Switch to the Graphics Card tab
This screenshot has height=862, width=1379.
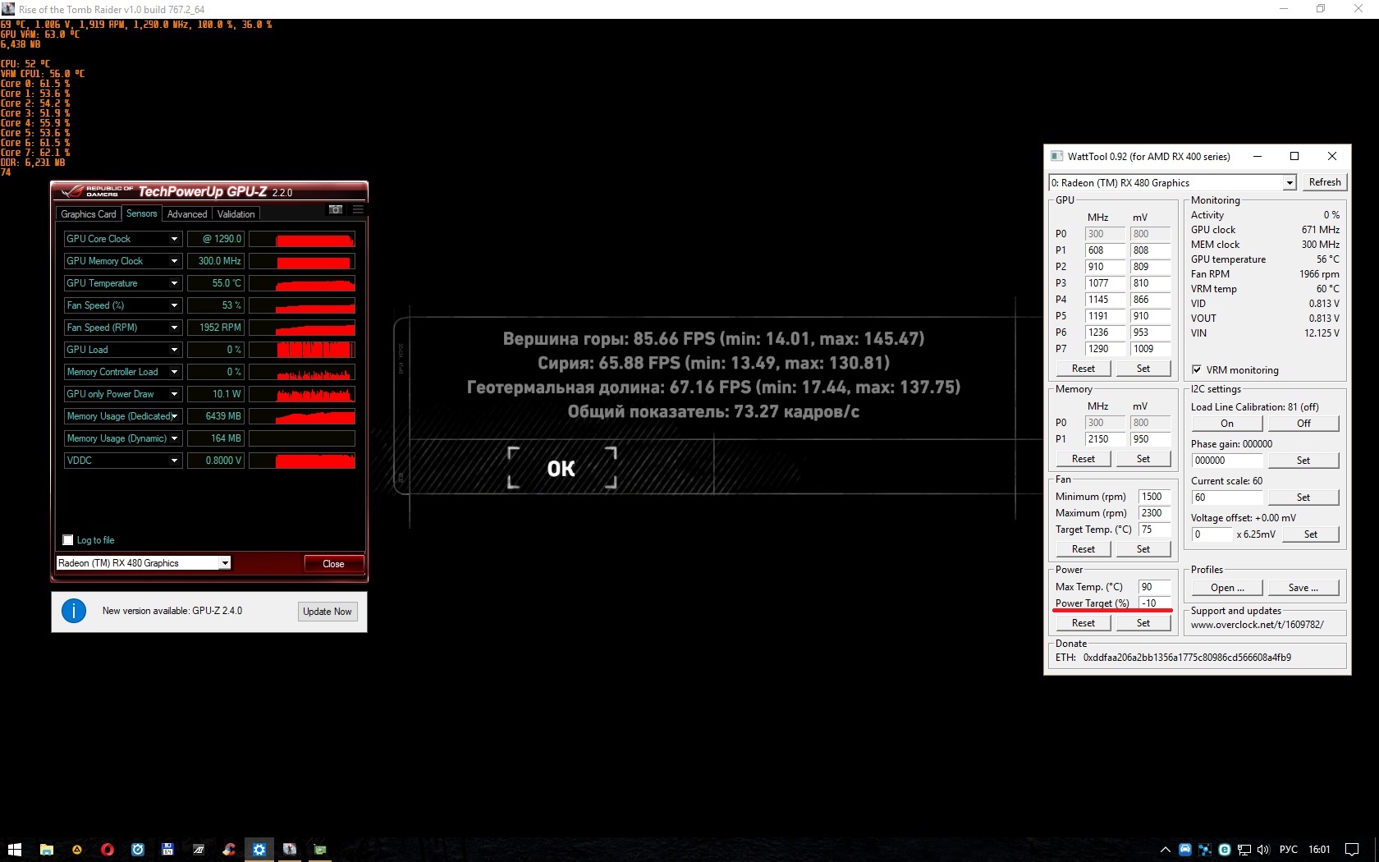point(89,214)
